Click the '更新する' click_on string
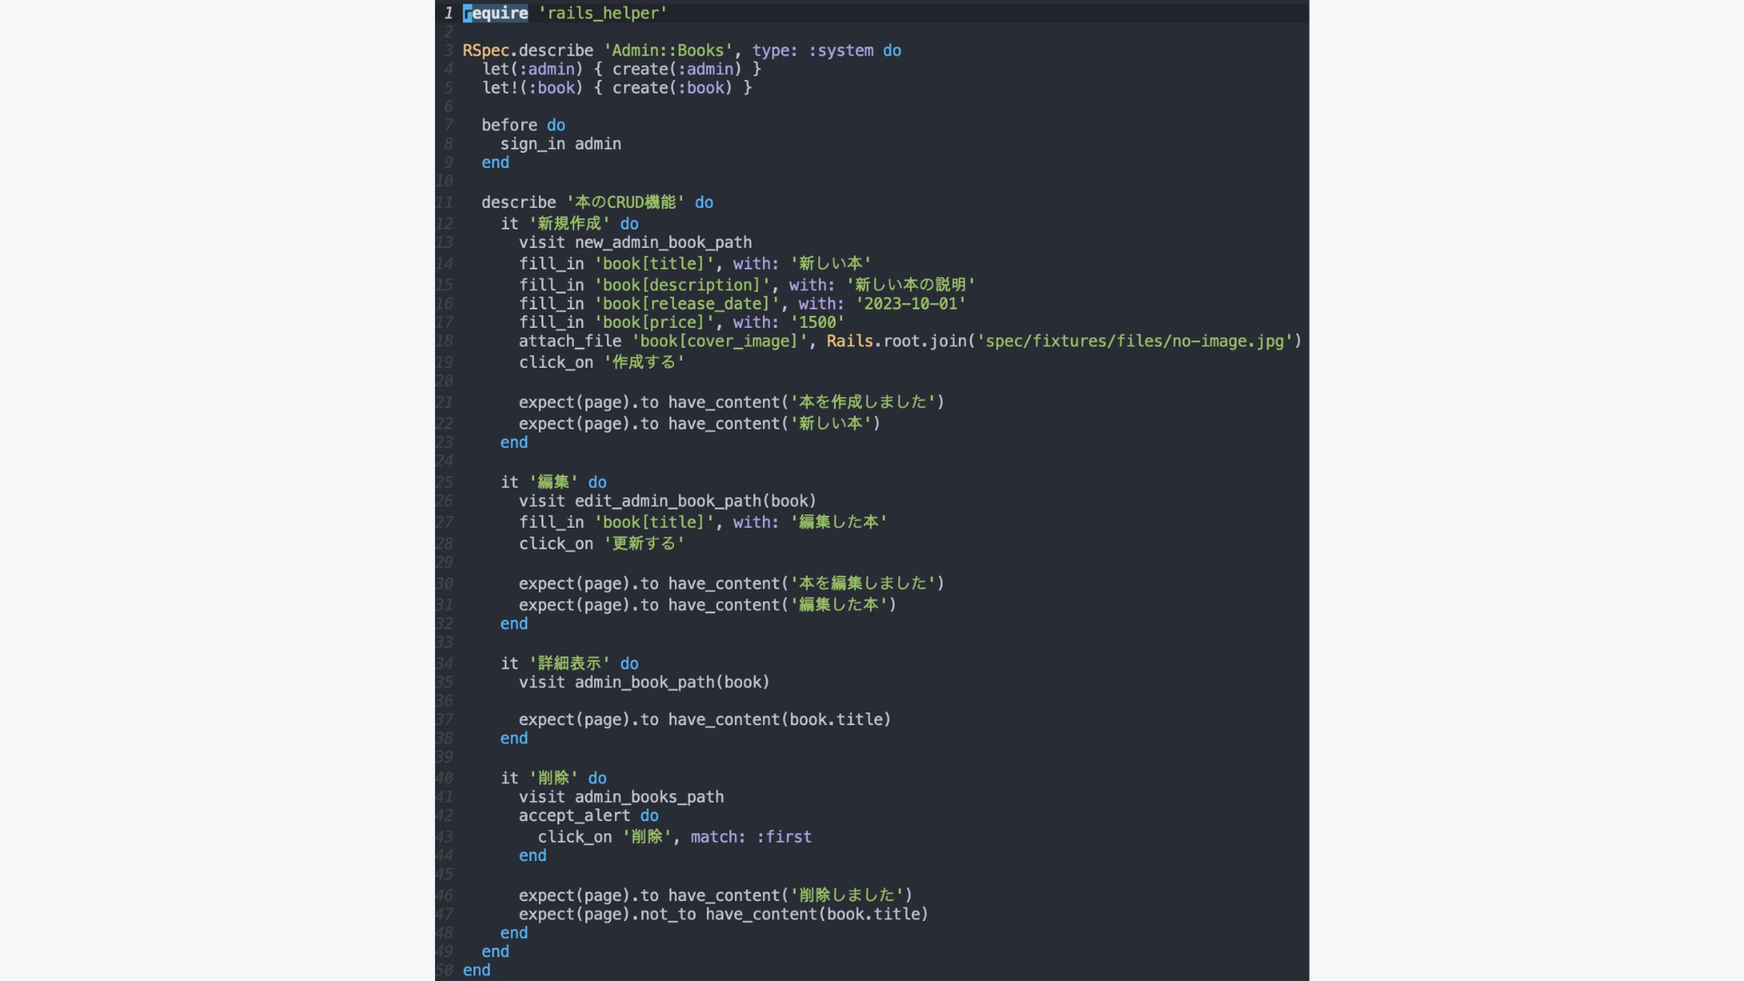 coord(643,544)
